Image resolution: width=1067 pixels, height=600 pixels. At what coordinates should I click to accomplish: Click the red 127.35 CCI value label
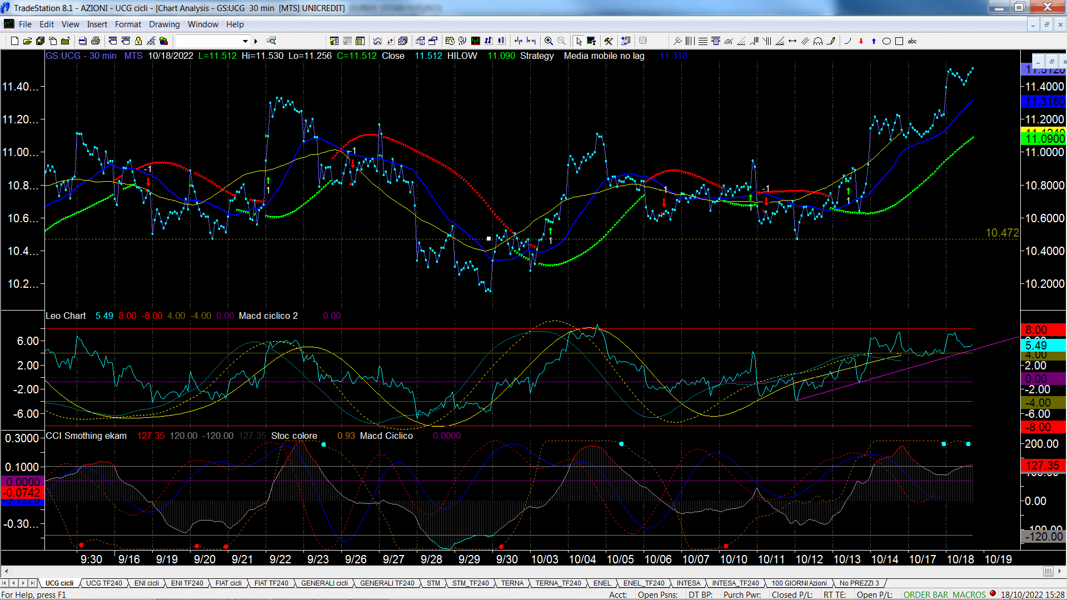[1044, 466]
